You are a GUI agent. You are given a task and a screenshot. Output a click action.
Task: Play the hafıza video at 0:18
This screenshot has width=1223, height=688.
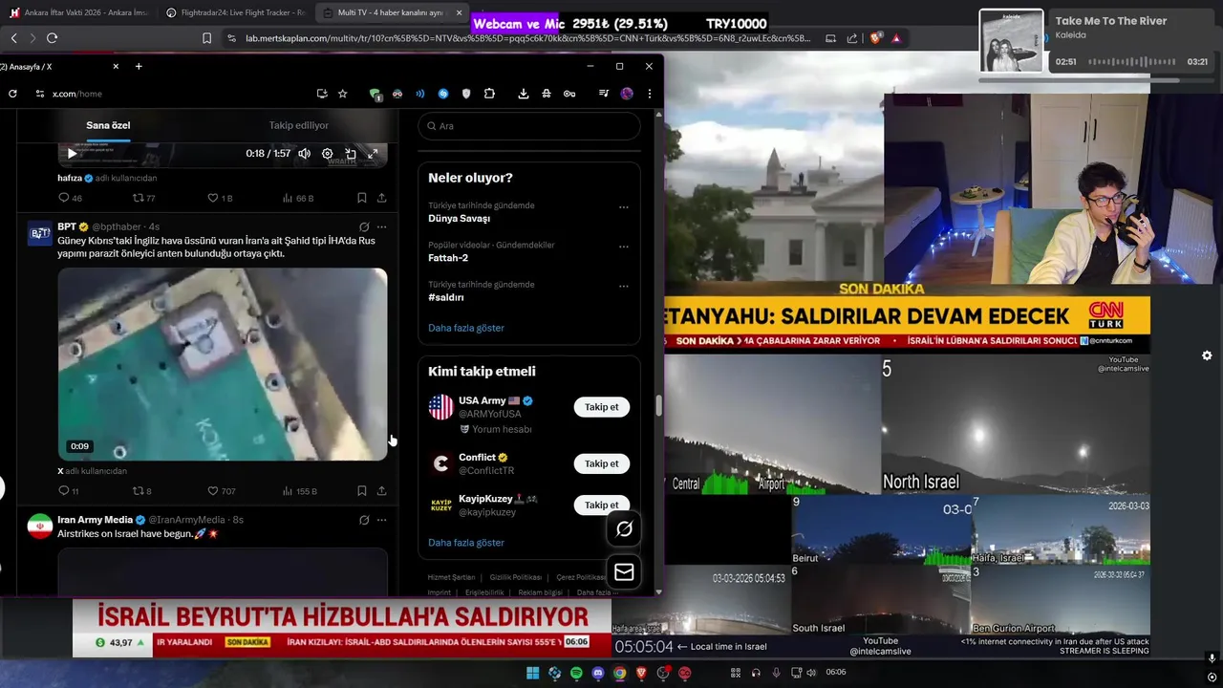tap(72, 154)
